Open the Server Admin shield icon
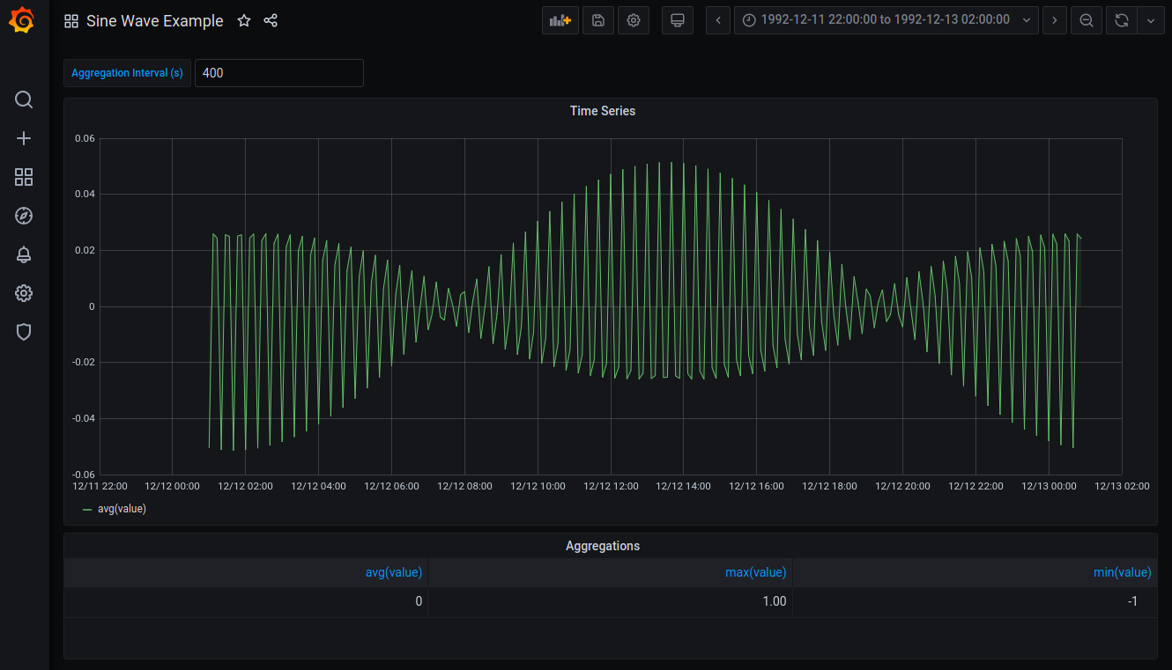This screenshot has height=670, width=1172. 24,332
